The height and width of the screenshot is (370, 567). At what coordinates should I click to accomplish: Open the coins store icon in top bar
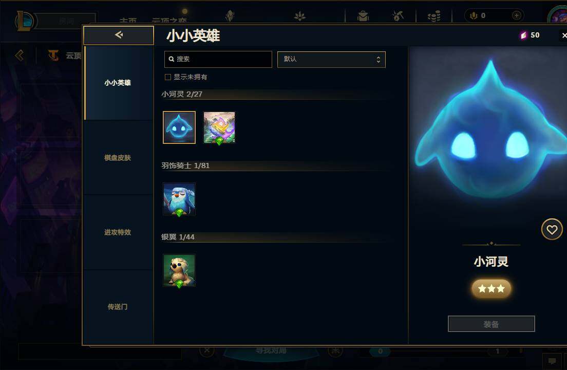[x=433, y=16]
